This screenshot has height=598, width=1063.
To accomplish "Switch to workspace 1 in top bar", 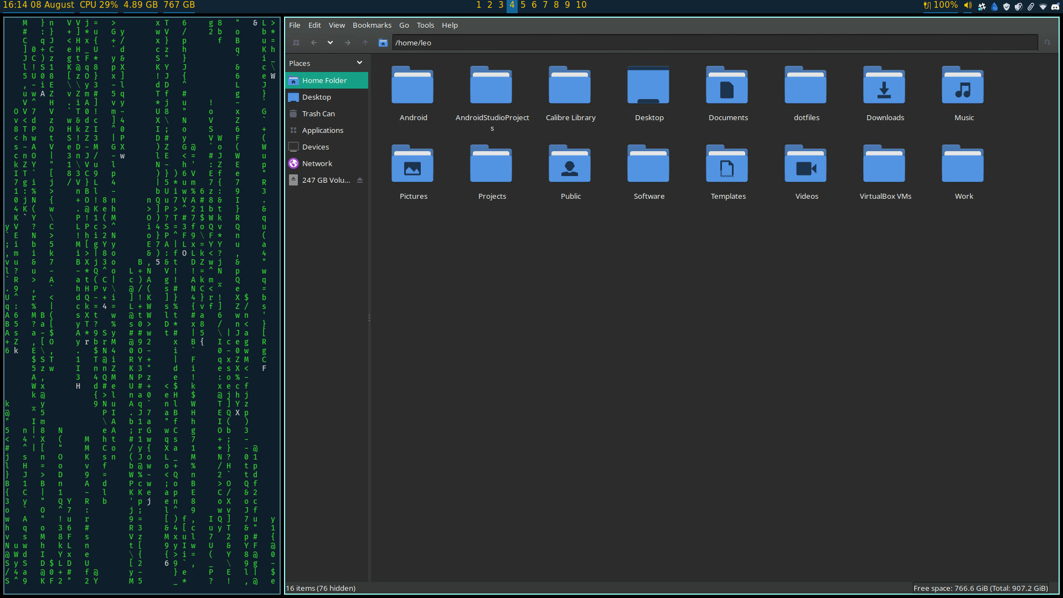I will click(479, 5).
